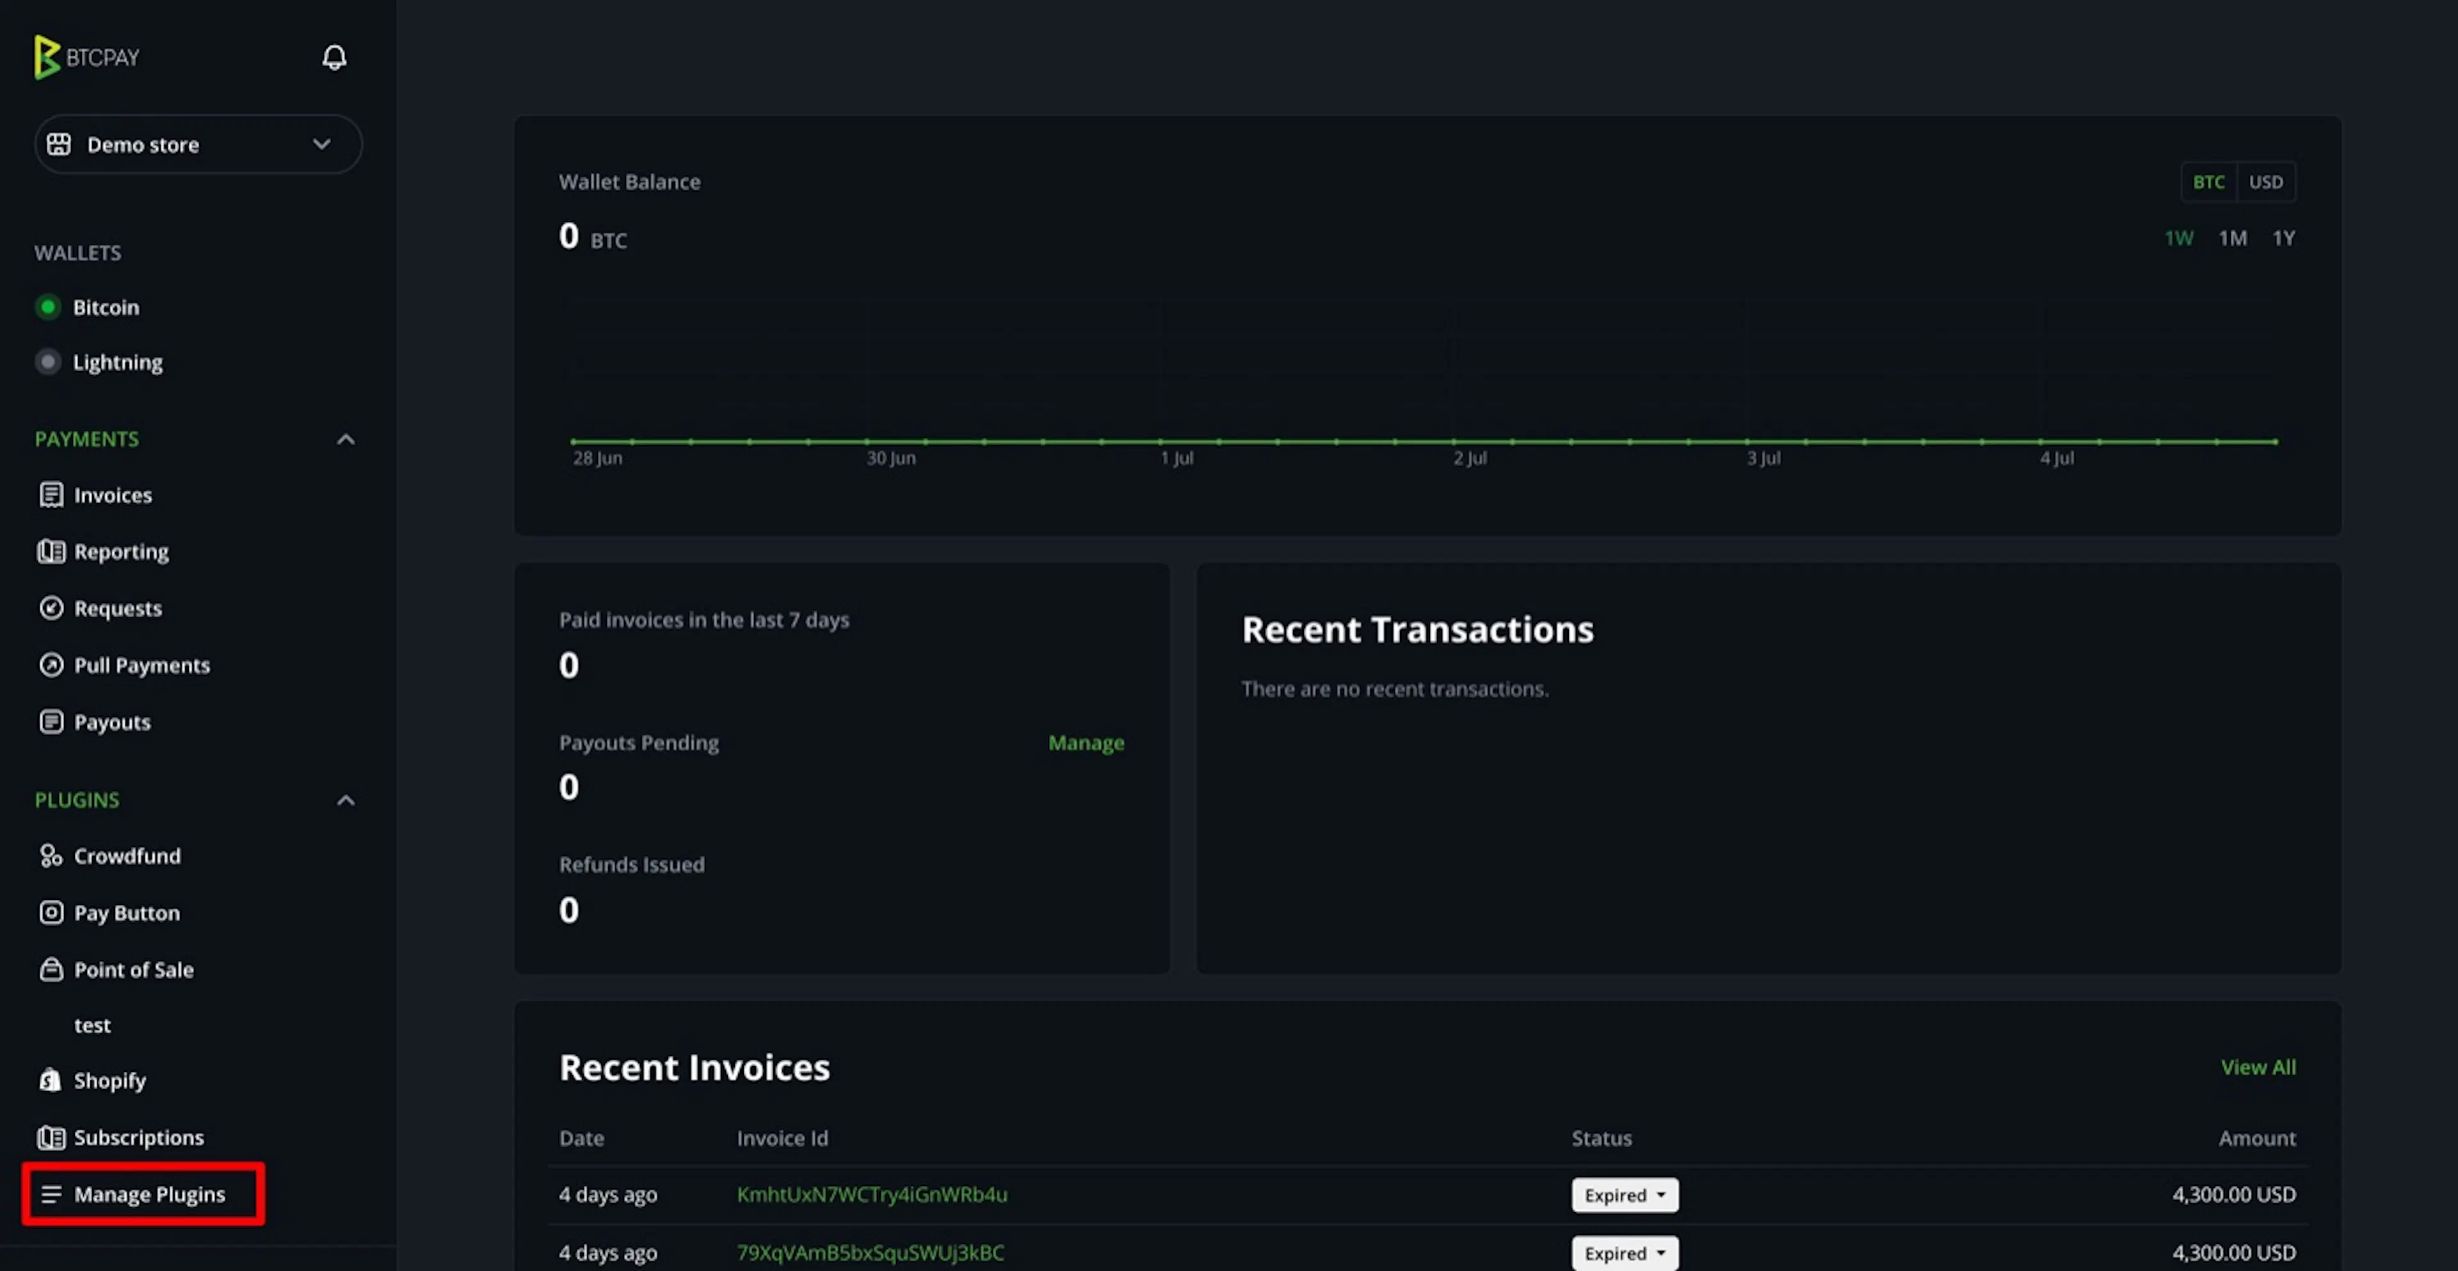Viewport: 2458px width, 1271px height.
Task: Click the 28 Jun point on balance chart
Action: tap(574, 441)
